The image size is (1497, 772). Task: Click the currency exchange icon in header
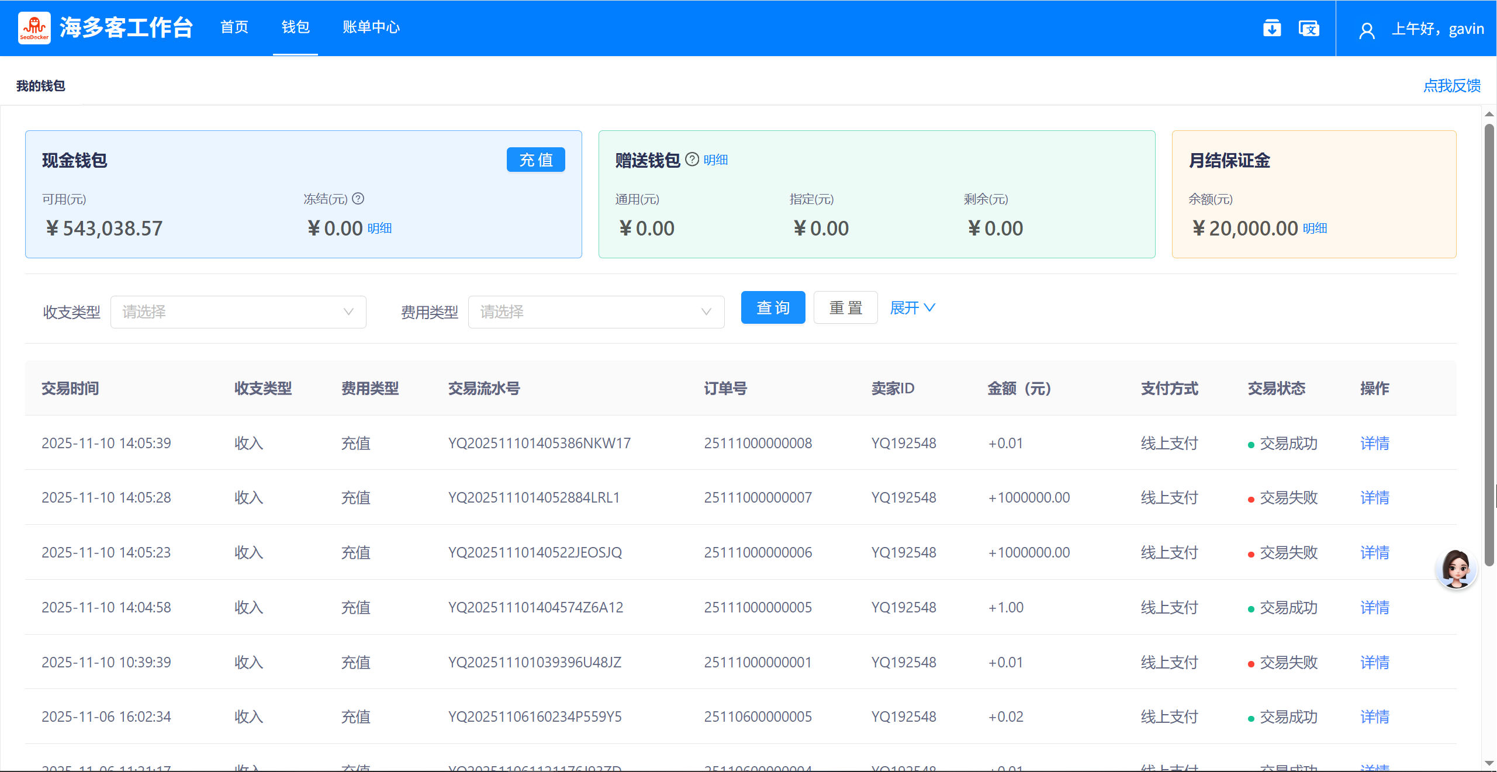[x=1309, y=28]
